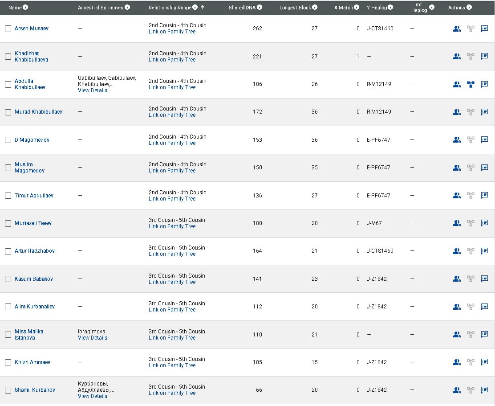Click info icon beside Ancestral Surnames header
Image resolution: width=495 pixels, height=406 pixels.
pyautogui.click(x=127, y=7)
